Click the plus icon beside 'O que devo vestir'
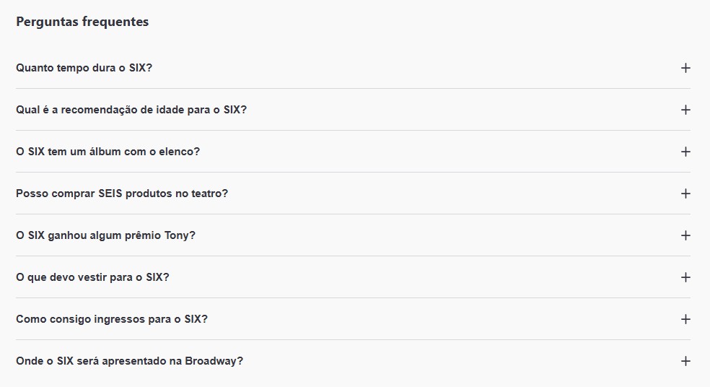This screenshot has width=710, height=387. 685,277
